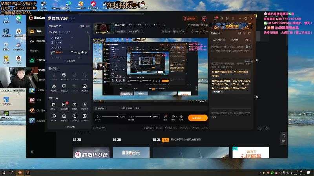Screen dimensions: 314x176
Task: Click the last icon in the chat panel header
Action: click(249, 33)
